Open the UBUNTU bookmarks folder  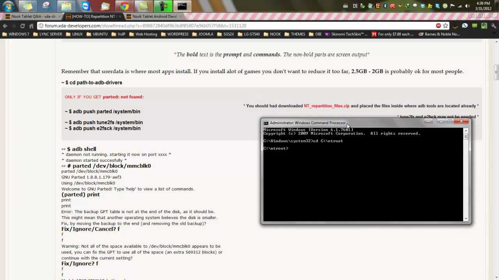pyautogui.click(x=97, y=34)
